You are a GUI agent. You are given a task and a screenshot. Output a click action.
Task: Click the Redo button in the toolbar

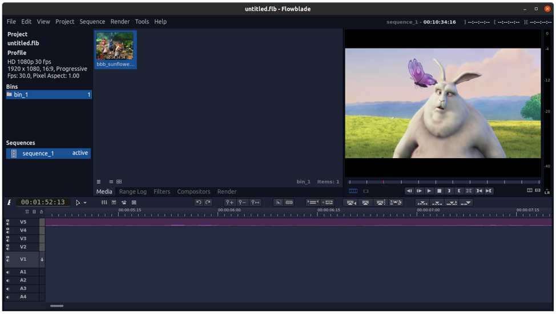coord(208,202)
